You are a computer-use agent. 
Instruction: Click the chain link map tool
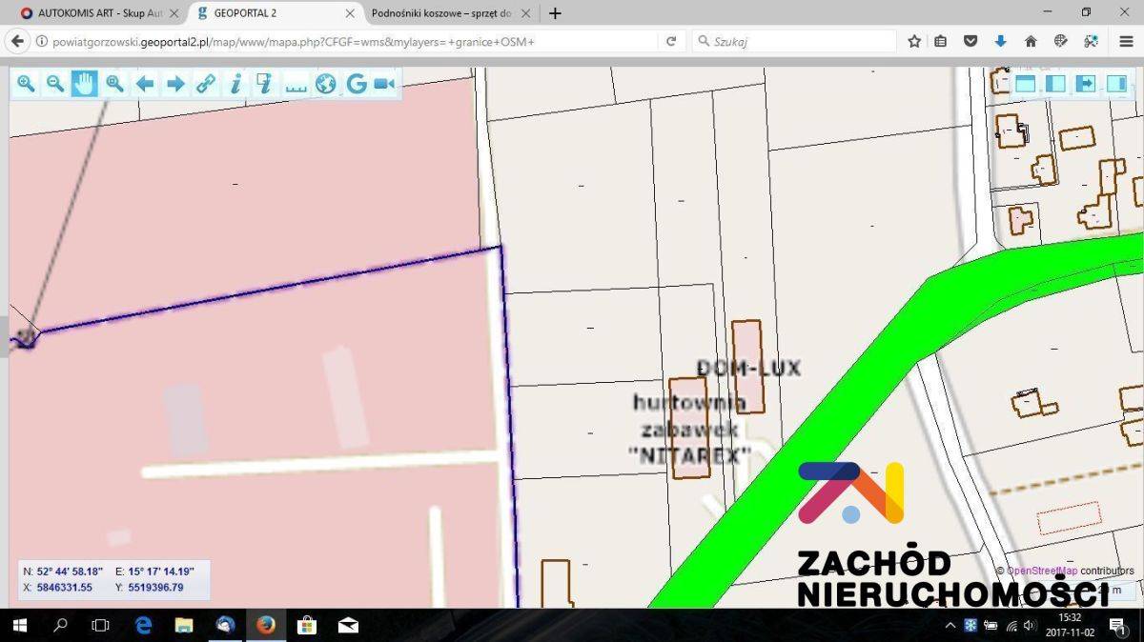tap(206, 84)
